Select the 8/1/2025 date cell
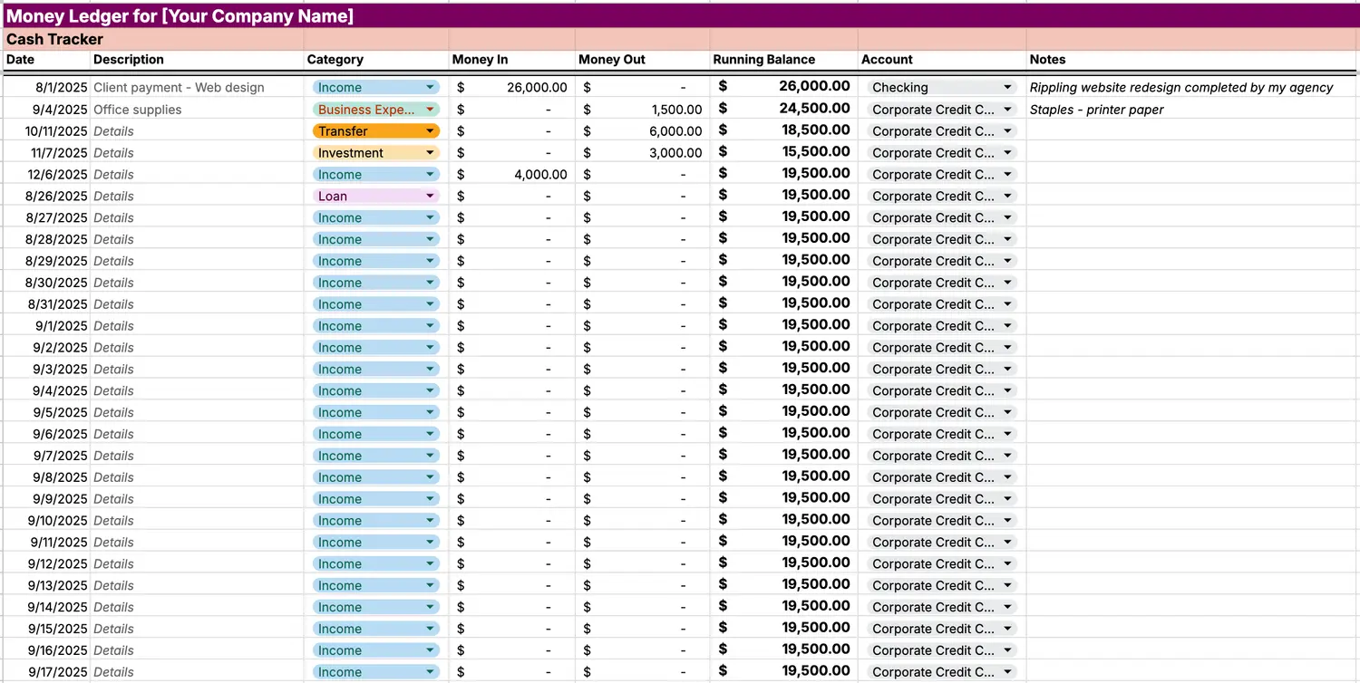The image size is (1360, 683). (x=45, y=88)
